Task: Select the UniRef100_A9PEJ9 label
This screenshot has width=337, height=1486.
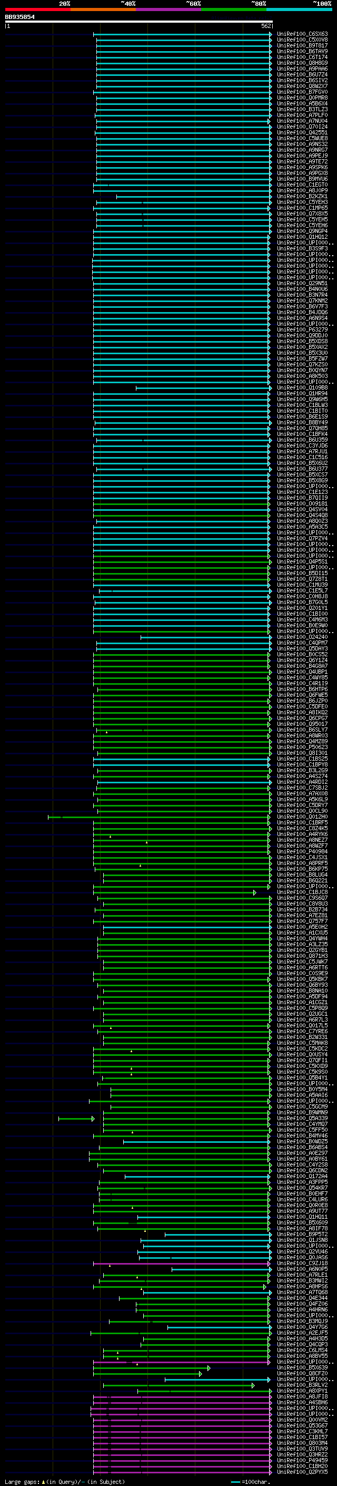Action: [302, 156]
